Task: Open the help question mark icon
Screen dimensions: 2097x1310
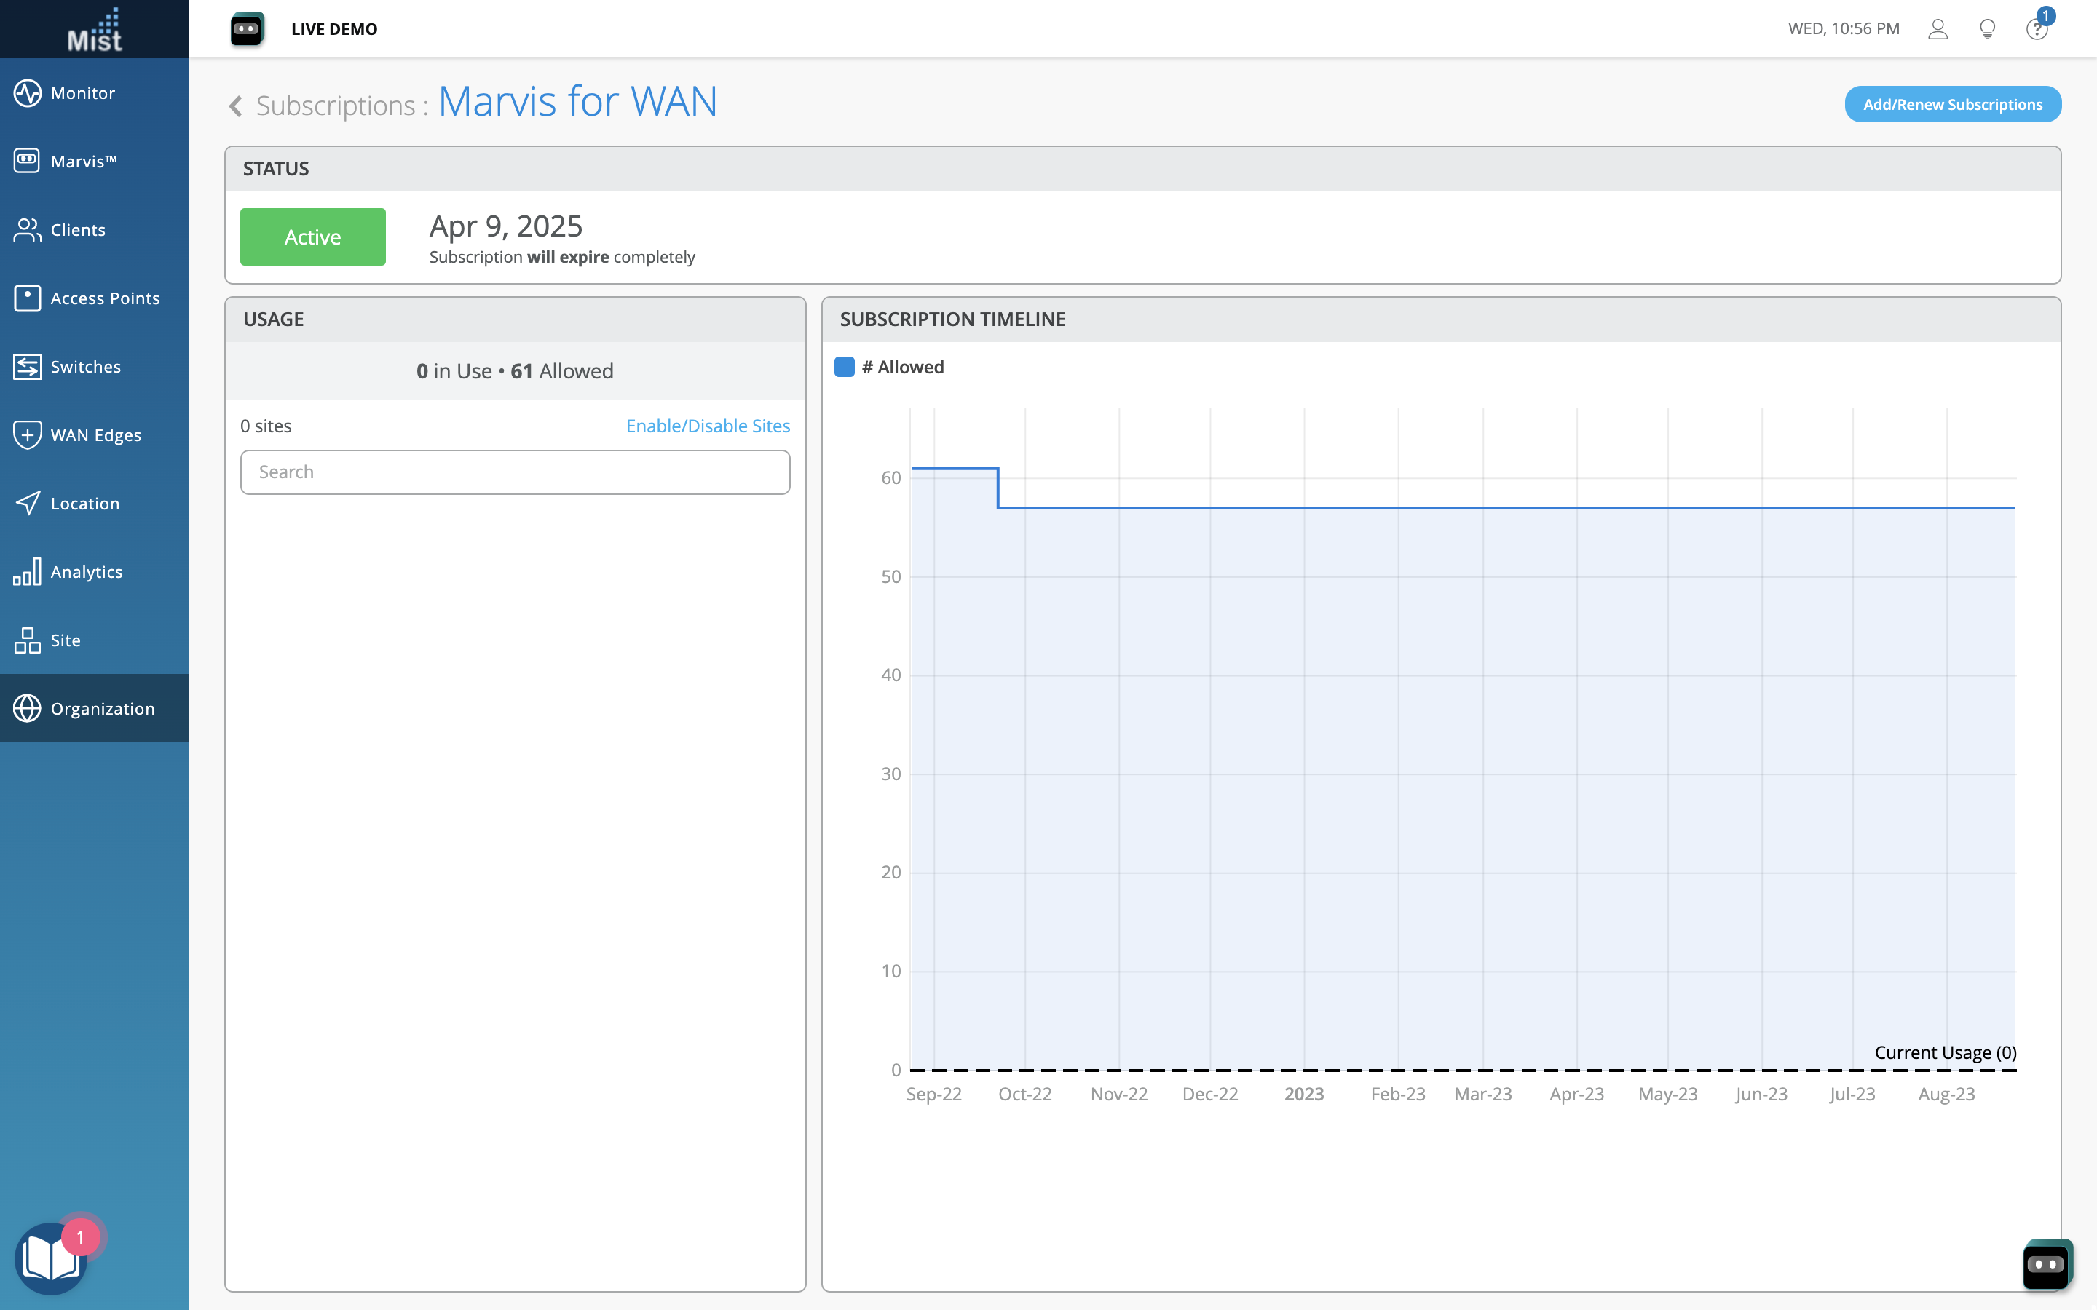Action: (2036, 29)
